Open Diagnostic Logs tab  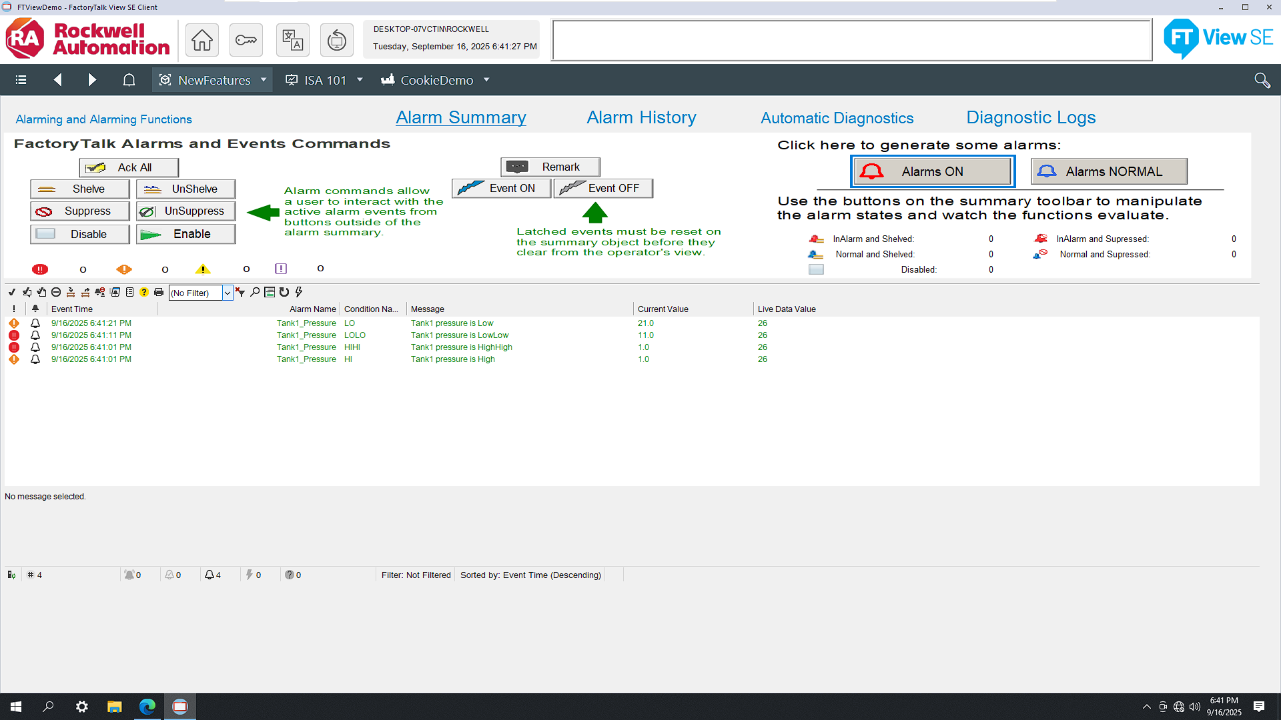pos(1031,117)
